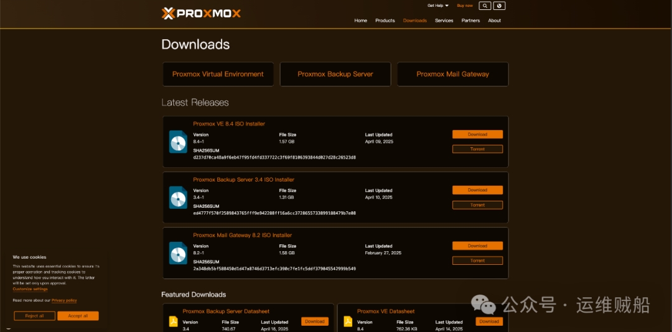Open the Buy now link

(x=465, y=6)
